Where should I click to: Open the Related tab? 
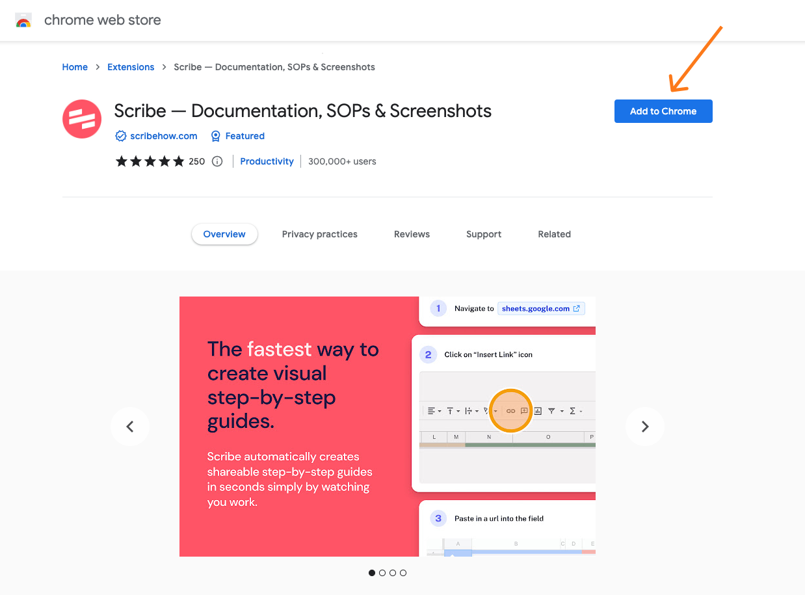tap(555, 234)
